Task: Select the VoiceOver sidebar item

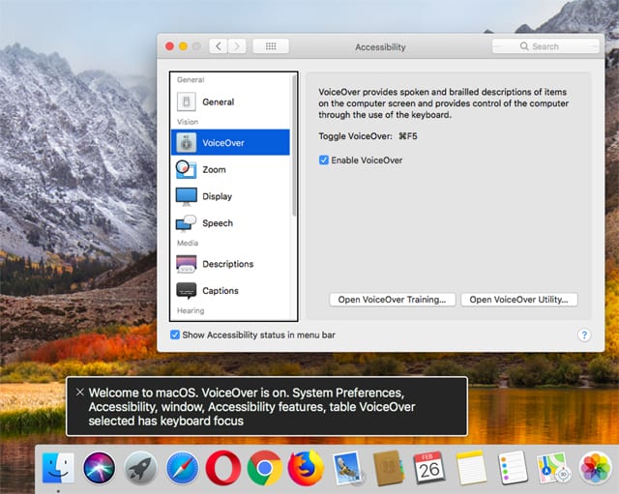Action: pyautogui.click(x=230, y=142)
